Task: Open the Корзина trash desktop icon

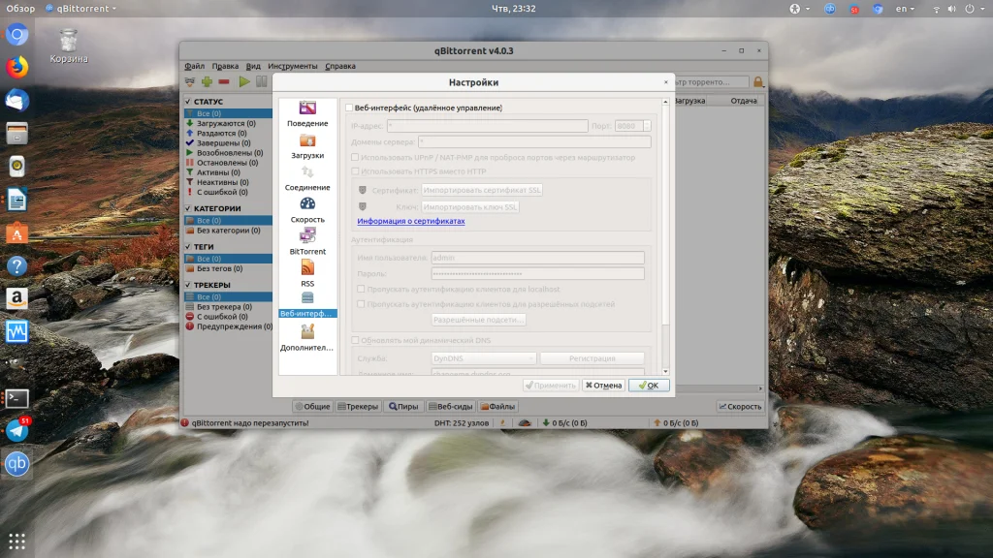Action: tap(69, 46)
